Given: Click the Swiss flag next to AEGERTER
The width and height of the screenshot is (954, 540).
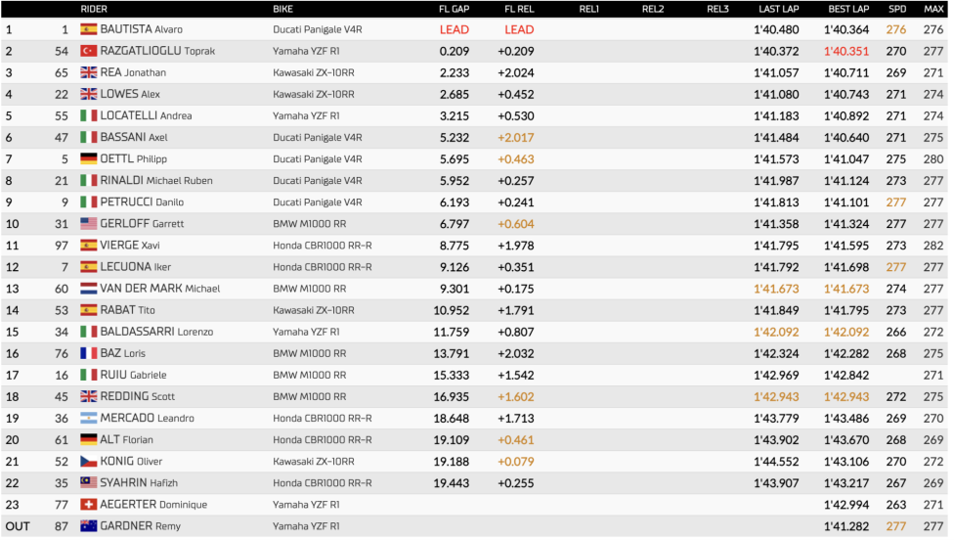Looking at the screenshot, I should point(89,505).
